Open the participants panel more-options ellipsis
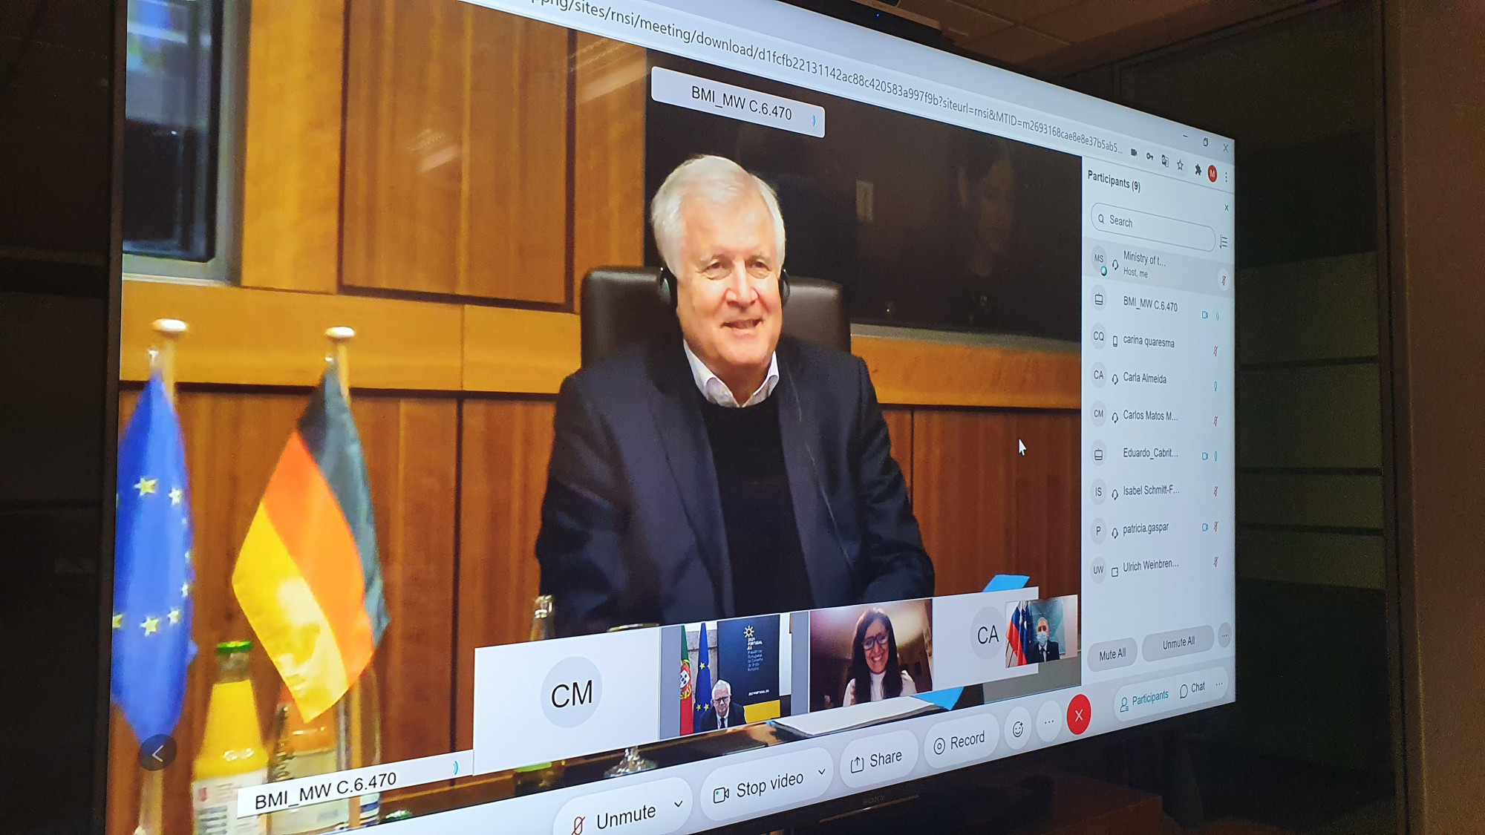Image resolution: width=1485 pixels, height=835 pixels. coord(1224,635)
